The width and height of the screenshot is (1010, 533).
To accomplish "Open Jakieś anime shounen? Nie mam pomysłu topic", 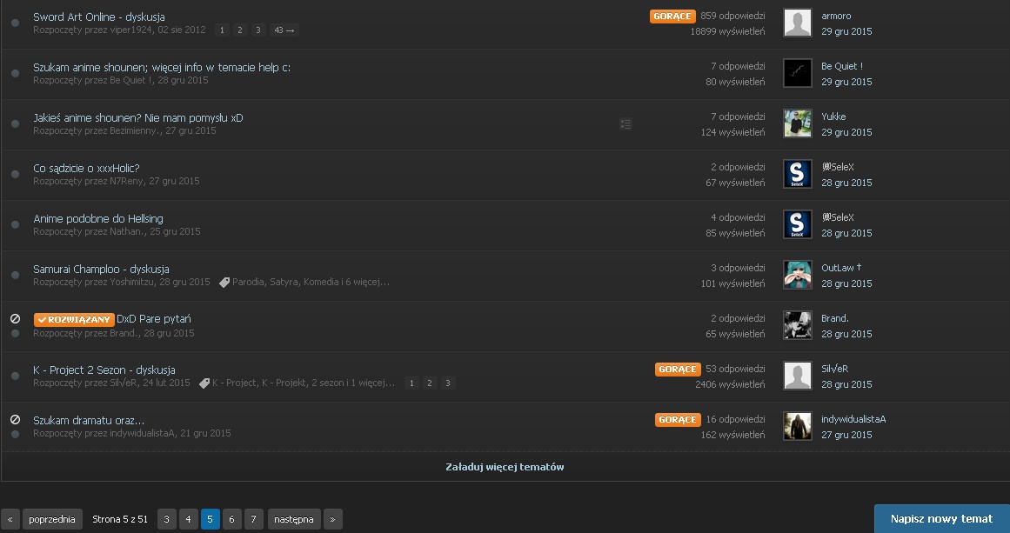I will point(137,117).
